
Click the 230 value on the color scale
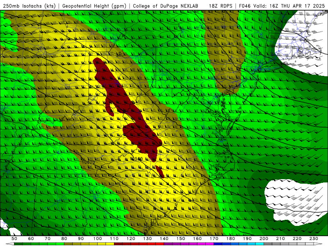point(314,239)
